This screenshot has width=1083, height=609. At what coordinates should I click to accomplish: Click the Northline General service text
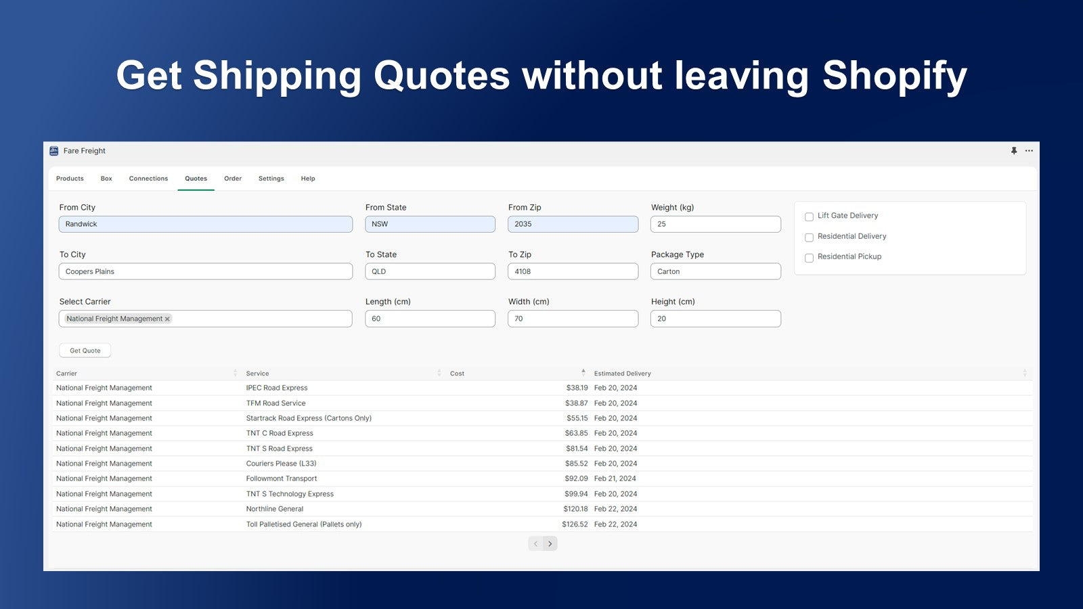click(275, 509)
